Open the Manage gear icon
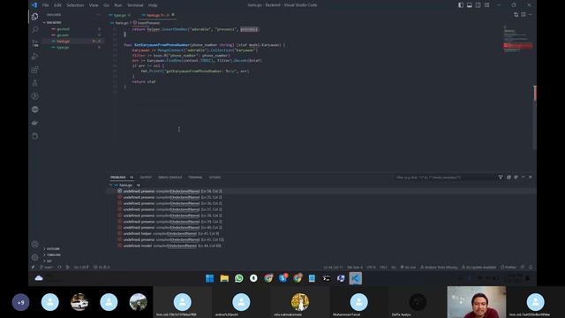This screenshot has width=565, height=318. [35, 257]
